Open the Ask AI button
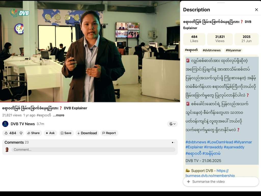The height and width of the screenshot is (196, 261). [x=50, y=133]
